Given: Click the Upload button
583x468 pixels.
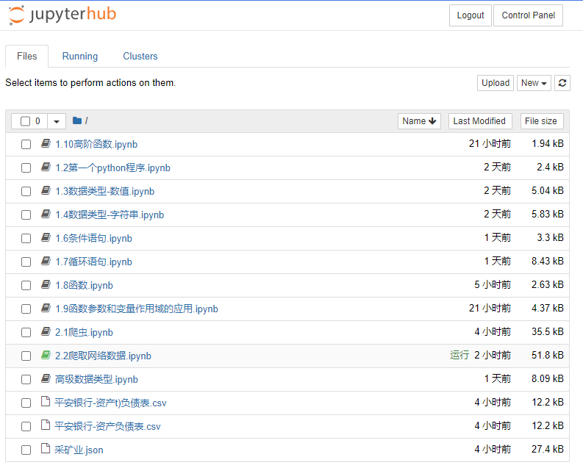Looking at the screenshot, I should (x=496, y=83).
